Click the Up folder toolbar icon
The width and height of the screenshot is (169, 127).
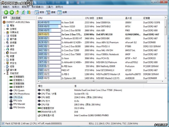17,12
